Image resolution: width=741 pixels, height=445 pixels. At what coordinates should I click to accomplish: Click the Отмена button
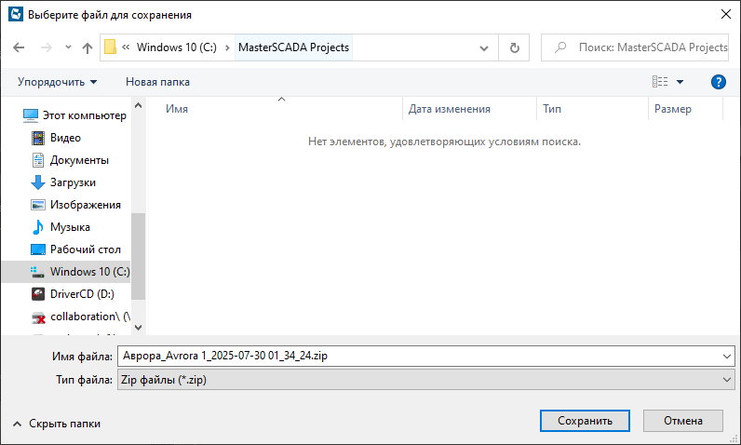click(x=683, y=421)
